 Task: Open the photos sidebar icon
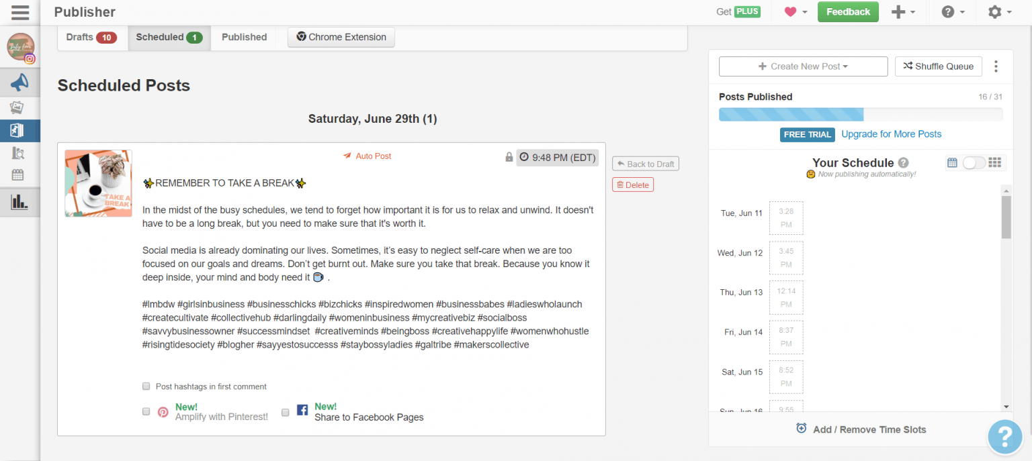coord(18,107)
